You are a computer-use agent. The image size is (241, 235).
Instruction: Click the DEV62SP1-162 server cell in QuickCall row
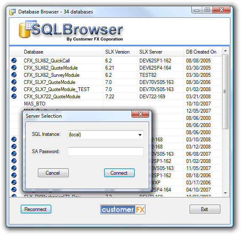[x=155, y=61]
